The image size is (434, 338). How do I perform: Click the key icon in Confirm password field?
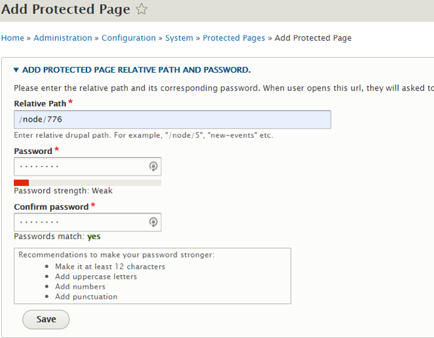153,222
